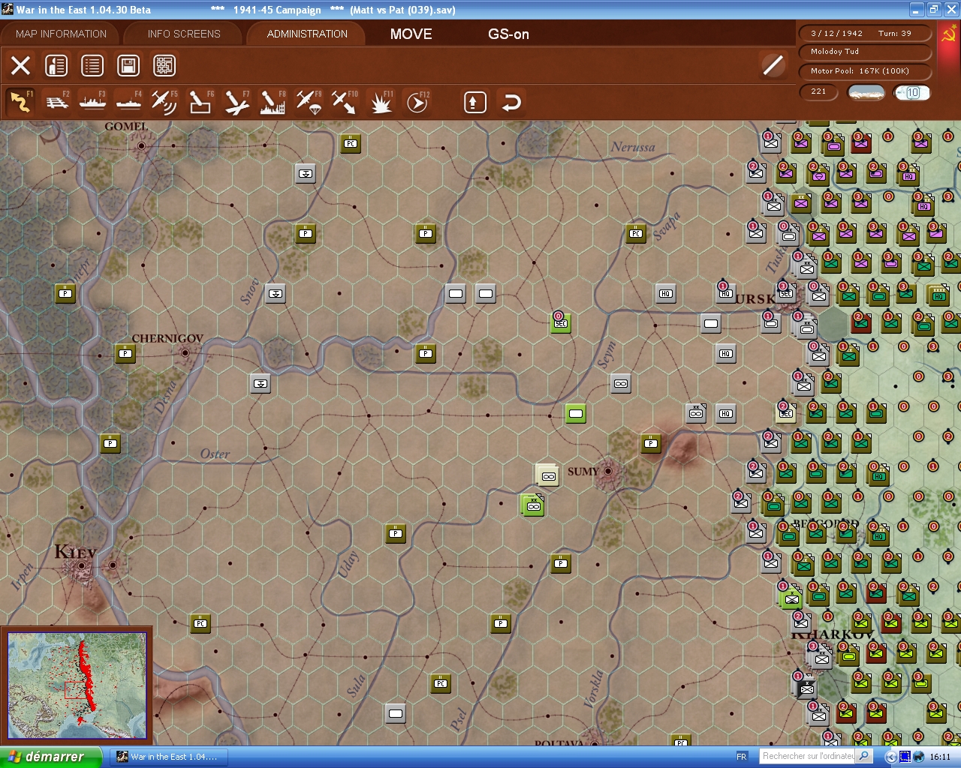Click the F12 end turn icon

point(417,102)
